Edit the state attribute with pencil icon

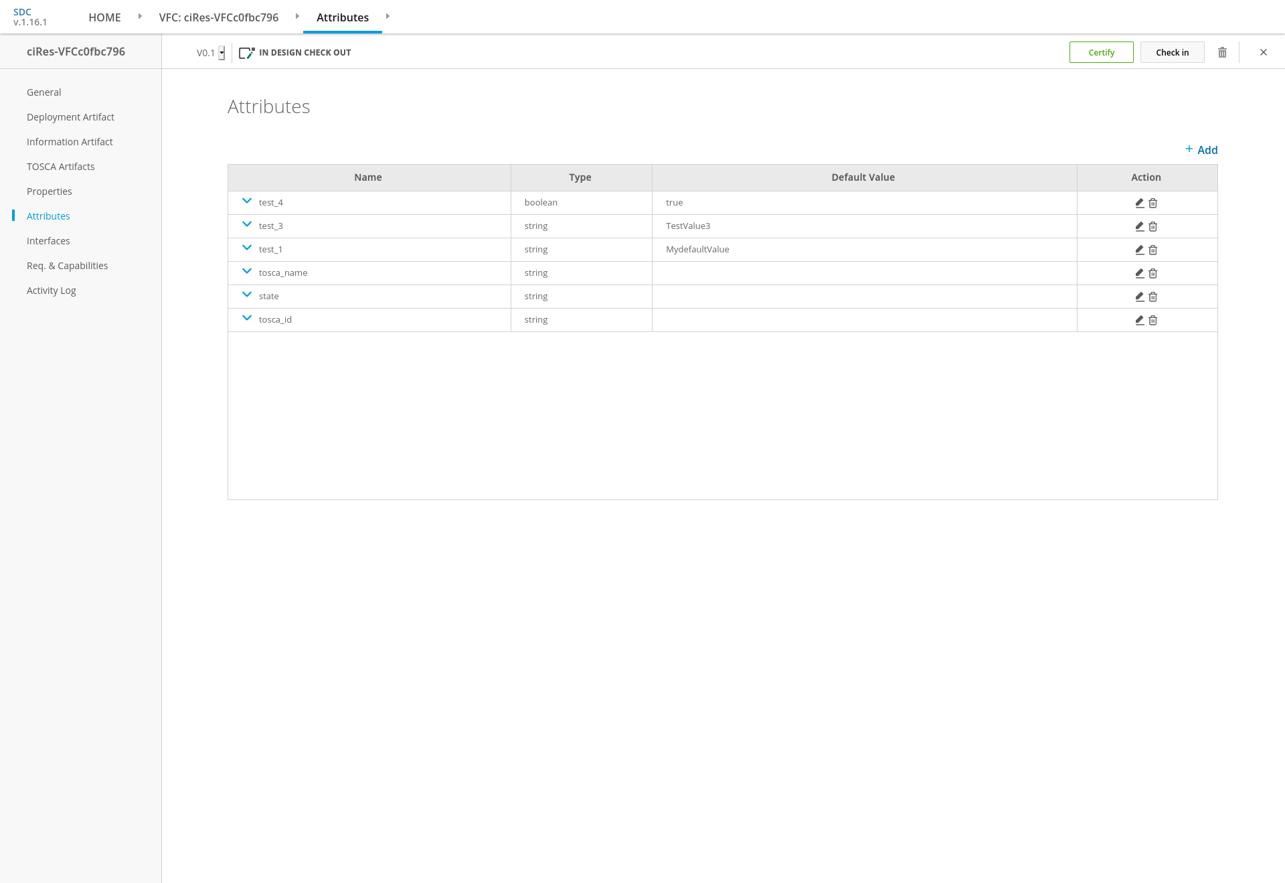click(x=1139, y=297)
